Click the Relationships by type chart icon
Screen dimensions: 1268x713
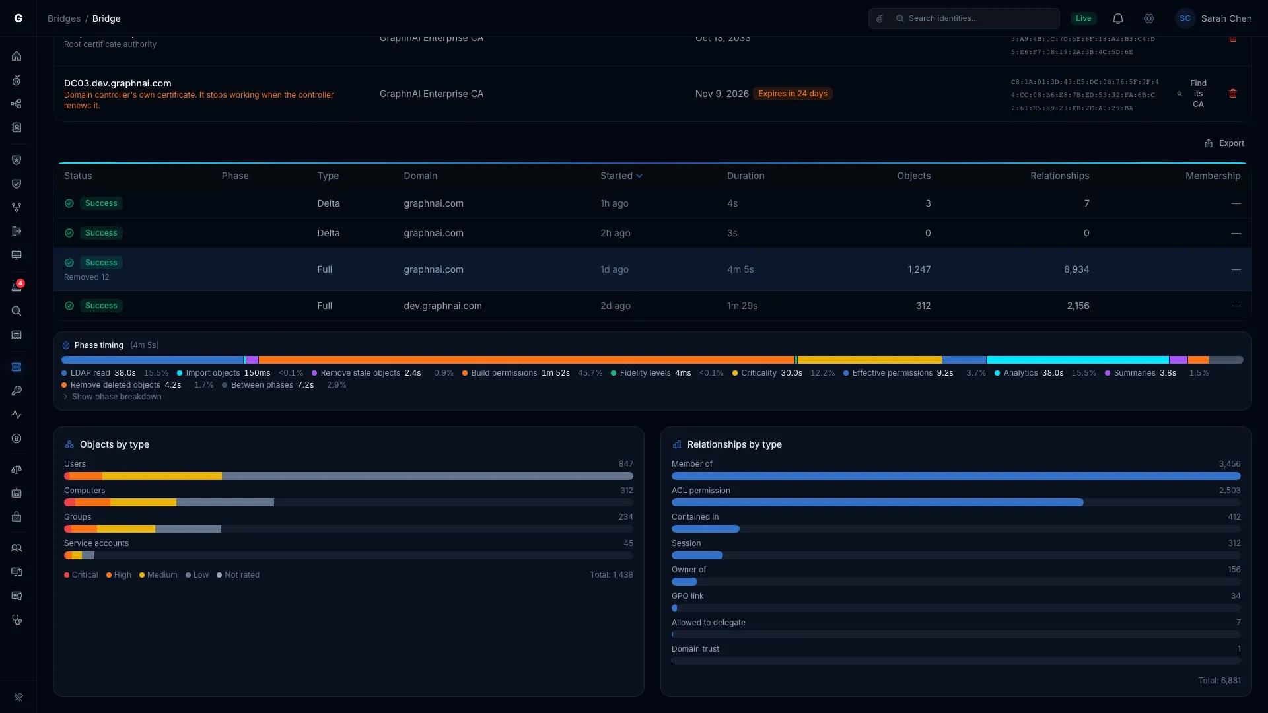pos(677,444)
